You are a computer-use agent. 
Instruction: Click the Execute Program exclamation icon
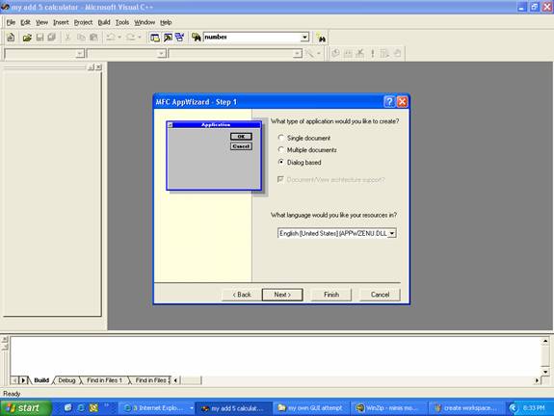(373, 53)
